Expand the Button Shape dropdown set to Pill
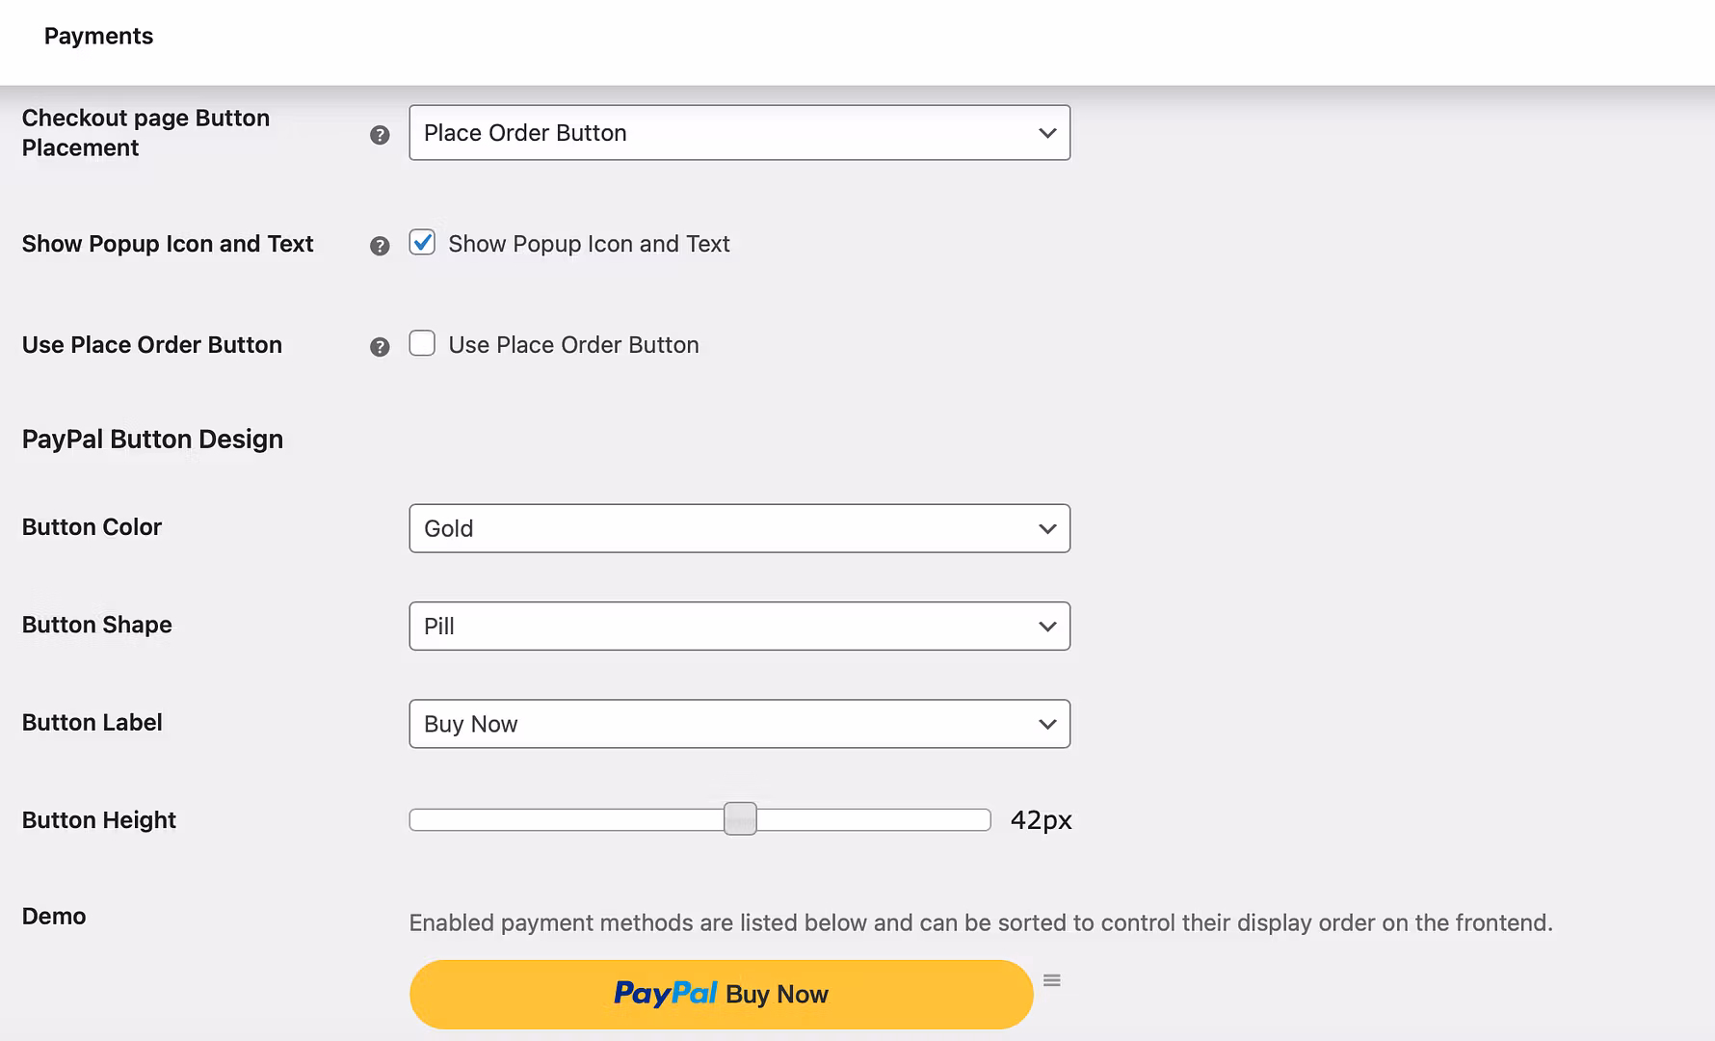The width and height of the screenshot is (1715, 1041). (x=739, y=626)
